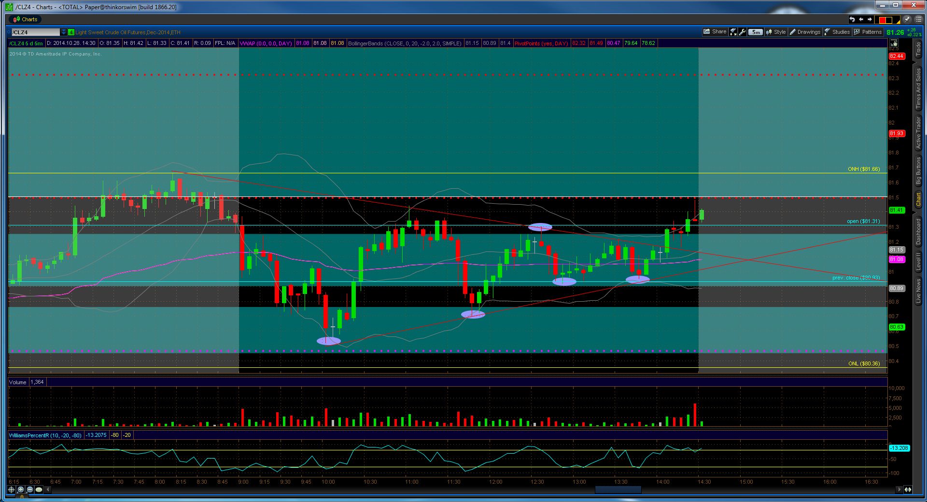This screenshot has width=927, height=502.
Task: Click the thinkorswim app icon in title bar
Action: [10, 7]
